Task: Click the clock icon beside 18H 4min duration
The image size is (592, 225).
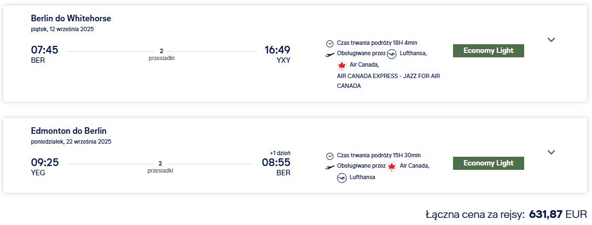Action: 329,43
